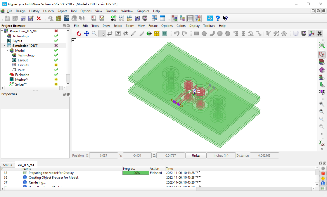Choose the rectangle select pointer tool
The height and width of the screenshot is (197, 327).
coord(102,33)
